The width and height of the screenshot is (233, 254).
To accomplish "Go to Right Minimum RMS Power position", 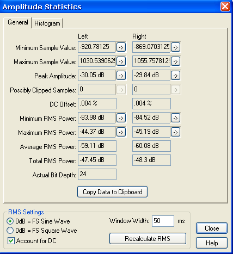I will [x=175, y=118].
